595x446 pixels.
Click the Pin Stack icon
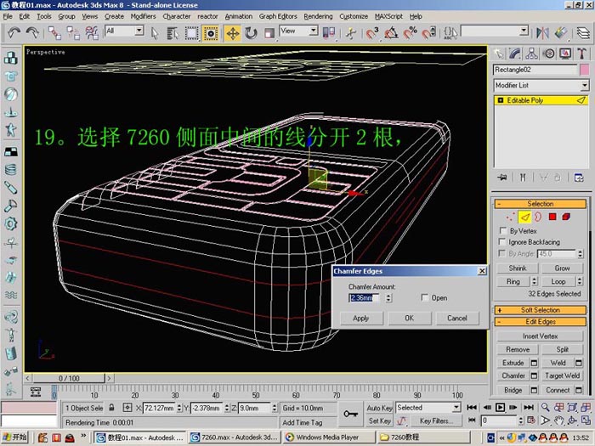click(x=502, y=178)
